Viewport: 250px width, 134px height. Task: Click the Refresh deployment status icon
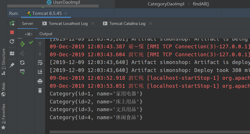tap(22, 62)
